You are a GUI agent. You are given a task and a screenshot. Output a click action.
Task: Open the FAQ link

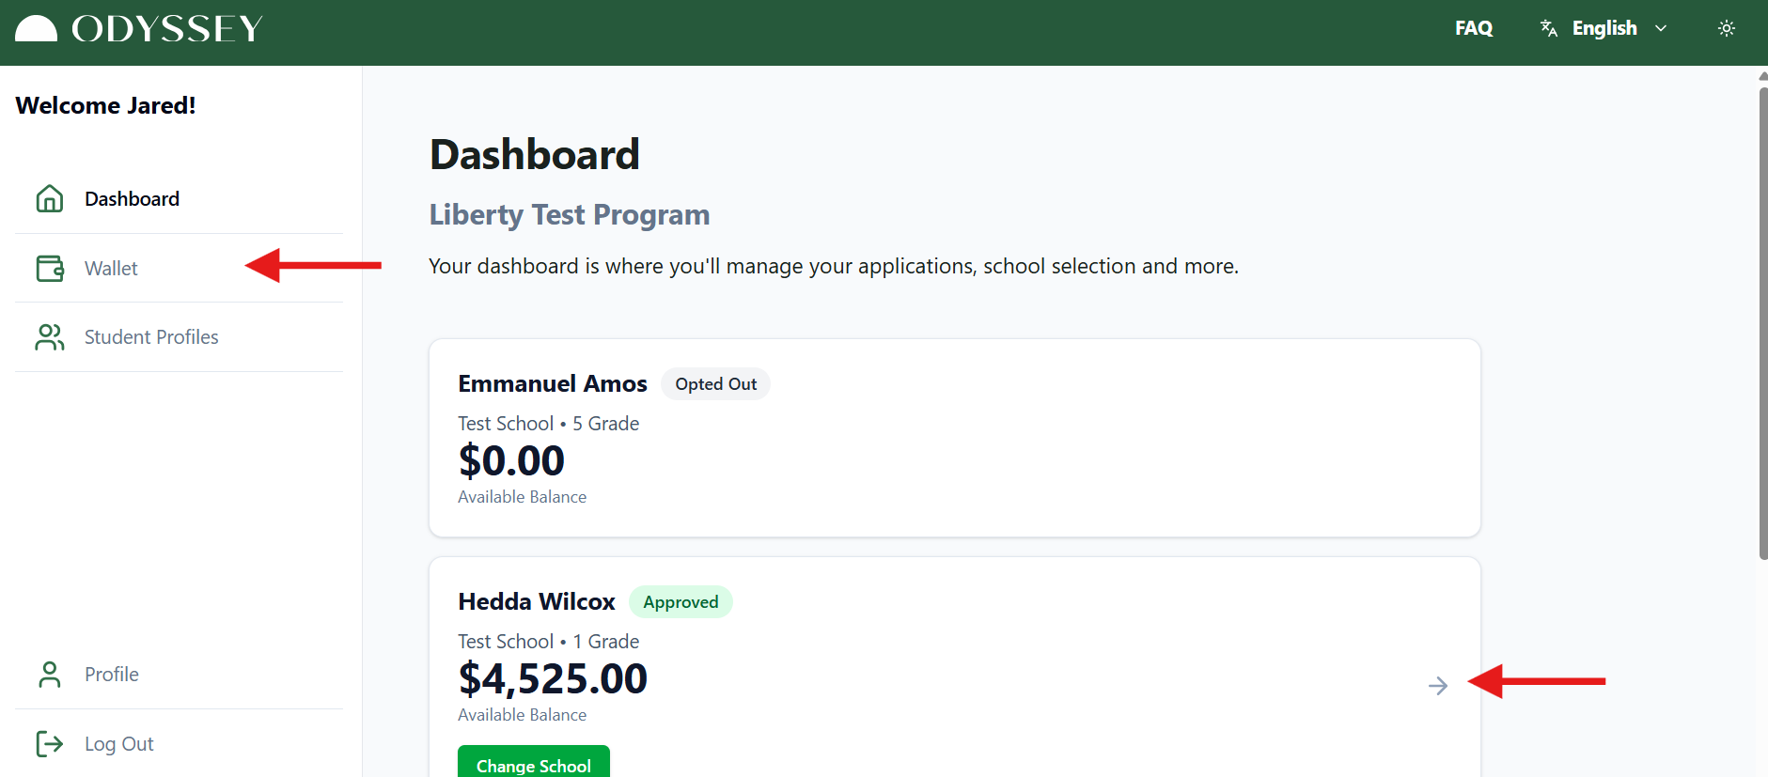(x=1474, y=28)
